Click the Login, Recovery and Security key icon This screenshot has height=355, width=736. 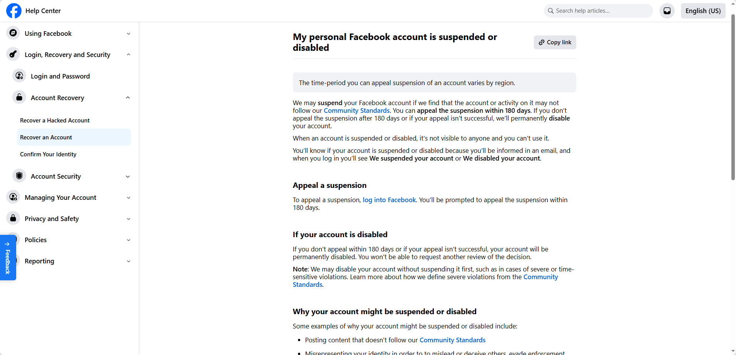click(x=13, y=54)
